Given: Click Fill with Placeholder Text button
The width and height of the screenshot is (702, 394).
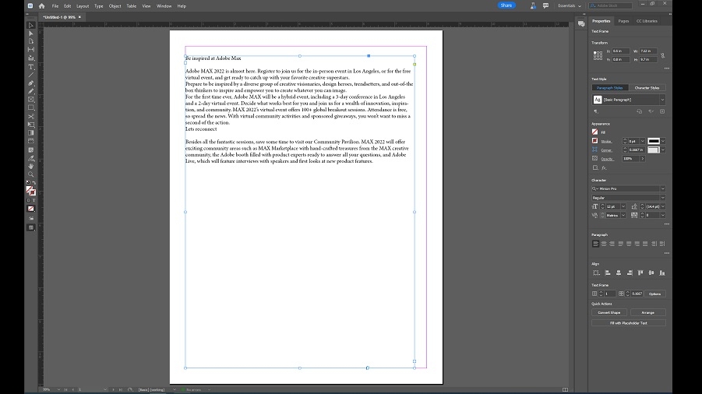Looking at the screenshot, I should (629, 323).
